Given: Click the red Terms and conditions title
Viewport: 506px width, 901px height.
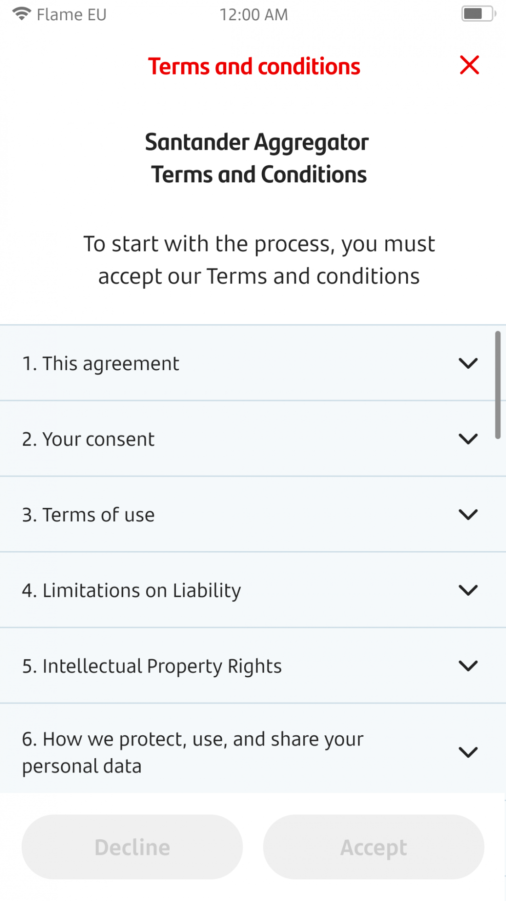Looking at the screenshot, I should (254, 66).
